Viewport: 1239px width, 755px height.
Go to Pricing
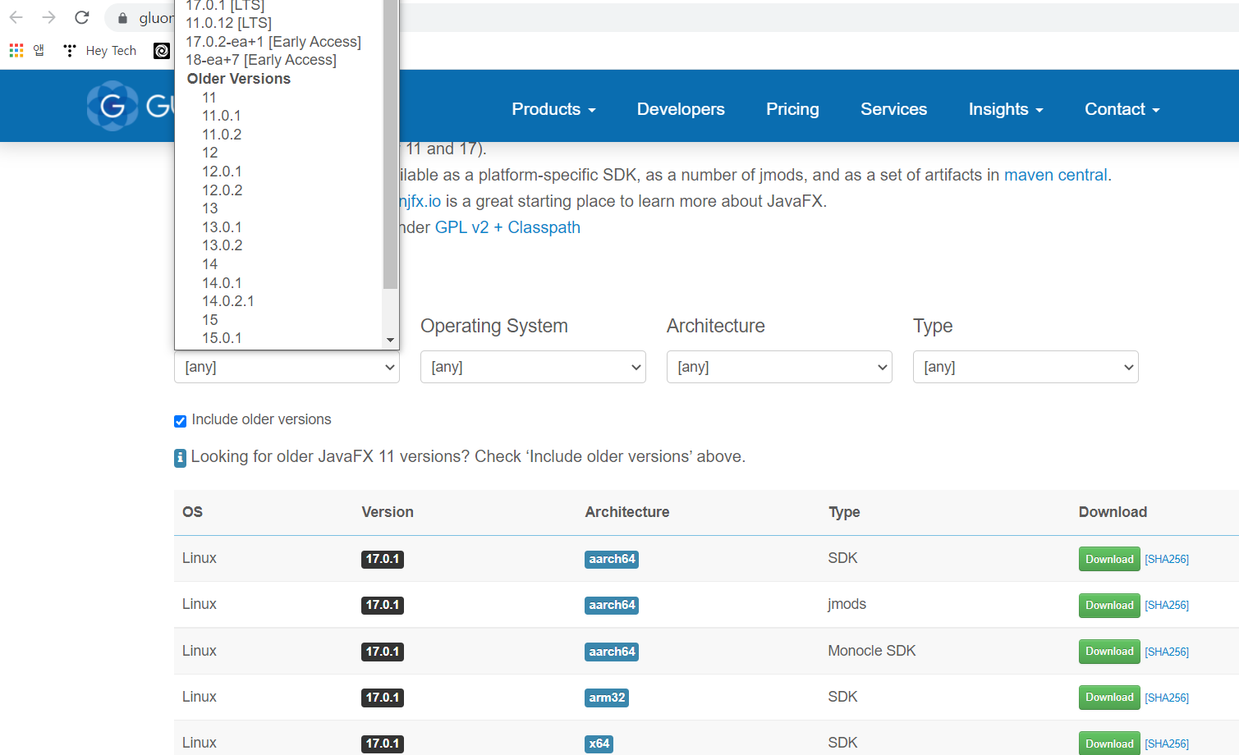point(792,109)
